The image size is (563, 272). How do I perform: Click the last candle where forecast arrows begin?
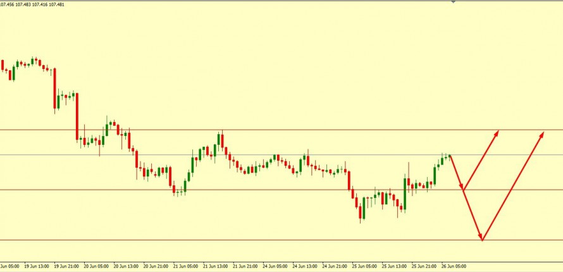[x=449, y=157]
